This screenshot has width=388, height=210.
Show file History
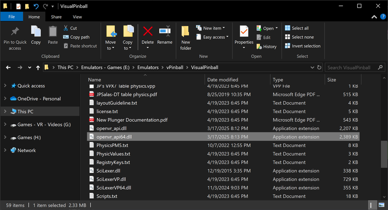click(x=267, y=47)
